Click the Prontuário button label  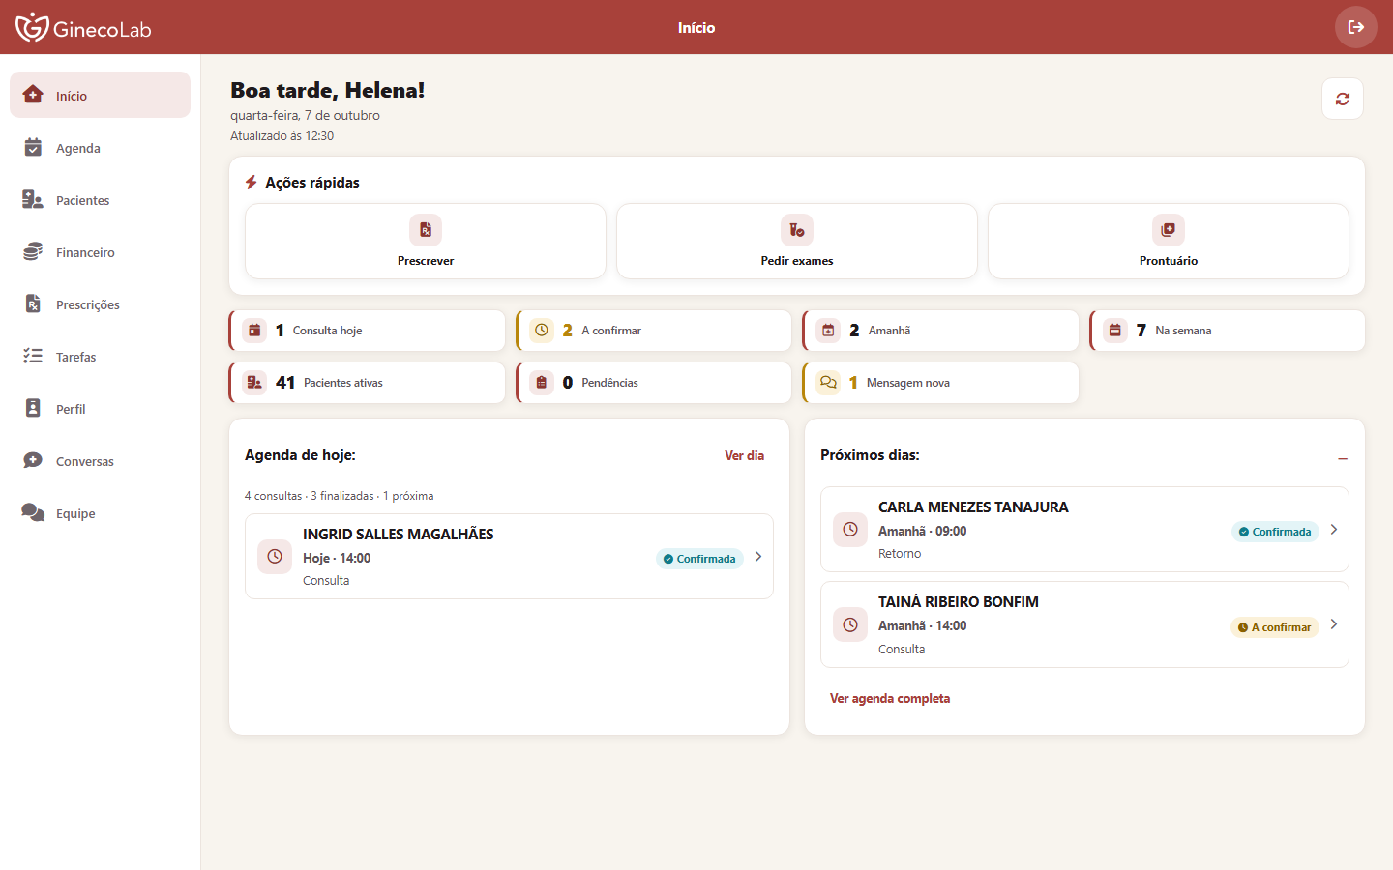pos(1169,261)
